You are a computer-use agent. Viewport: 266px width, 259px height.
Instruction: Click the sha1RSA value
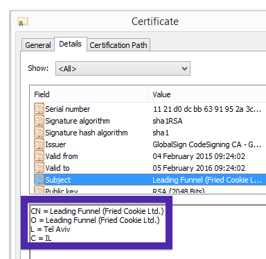point(168,121)
